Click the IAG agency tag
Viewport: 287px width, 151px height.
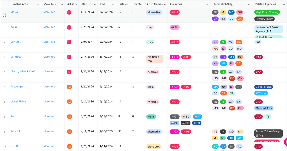point(258,42)
